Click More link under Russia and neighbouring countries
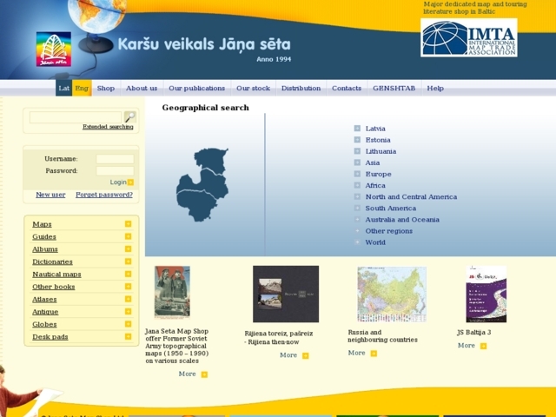The image size is (556, 417). coord(356,353)
